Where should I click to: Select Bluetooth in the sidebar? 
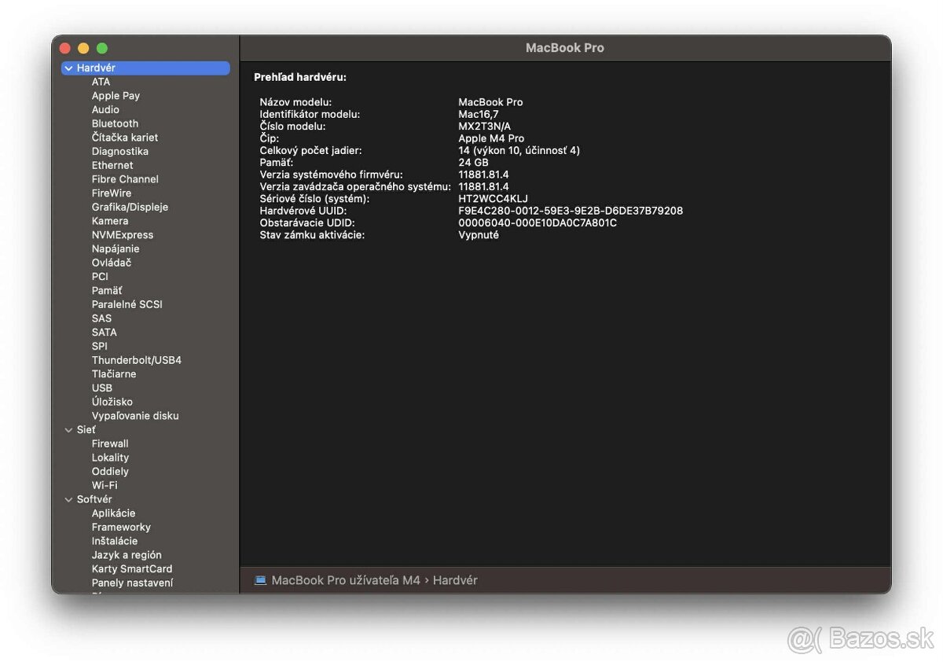pos(115,123)
